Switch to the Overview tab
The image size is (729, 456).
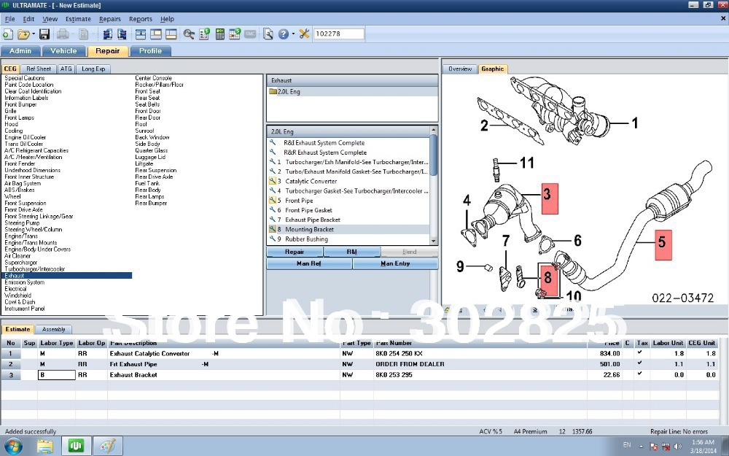(460, 69)
